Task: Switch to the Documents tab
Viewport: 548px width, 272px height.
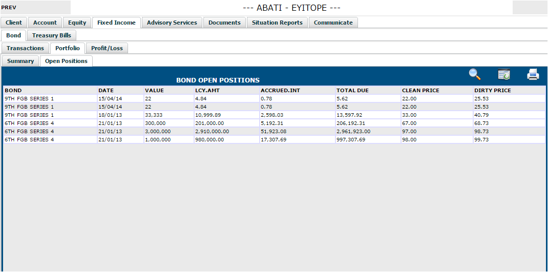Action: click(224, 23)
